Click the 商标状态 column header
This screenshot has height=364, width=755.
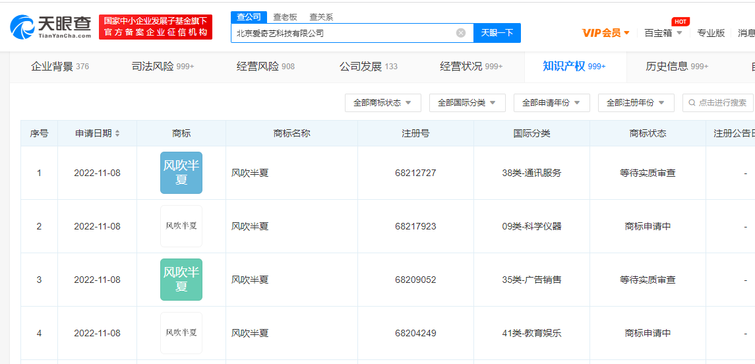coord(648,133)
